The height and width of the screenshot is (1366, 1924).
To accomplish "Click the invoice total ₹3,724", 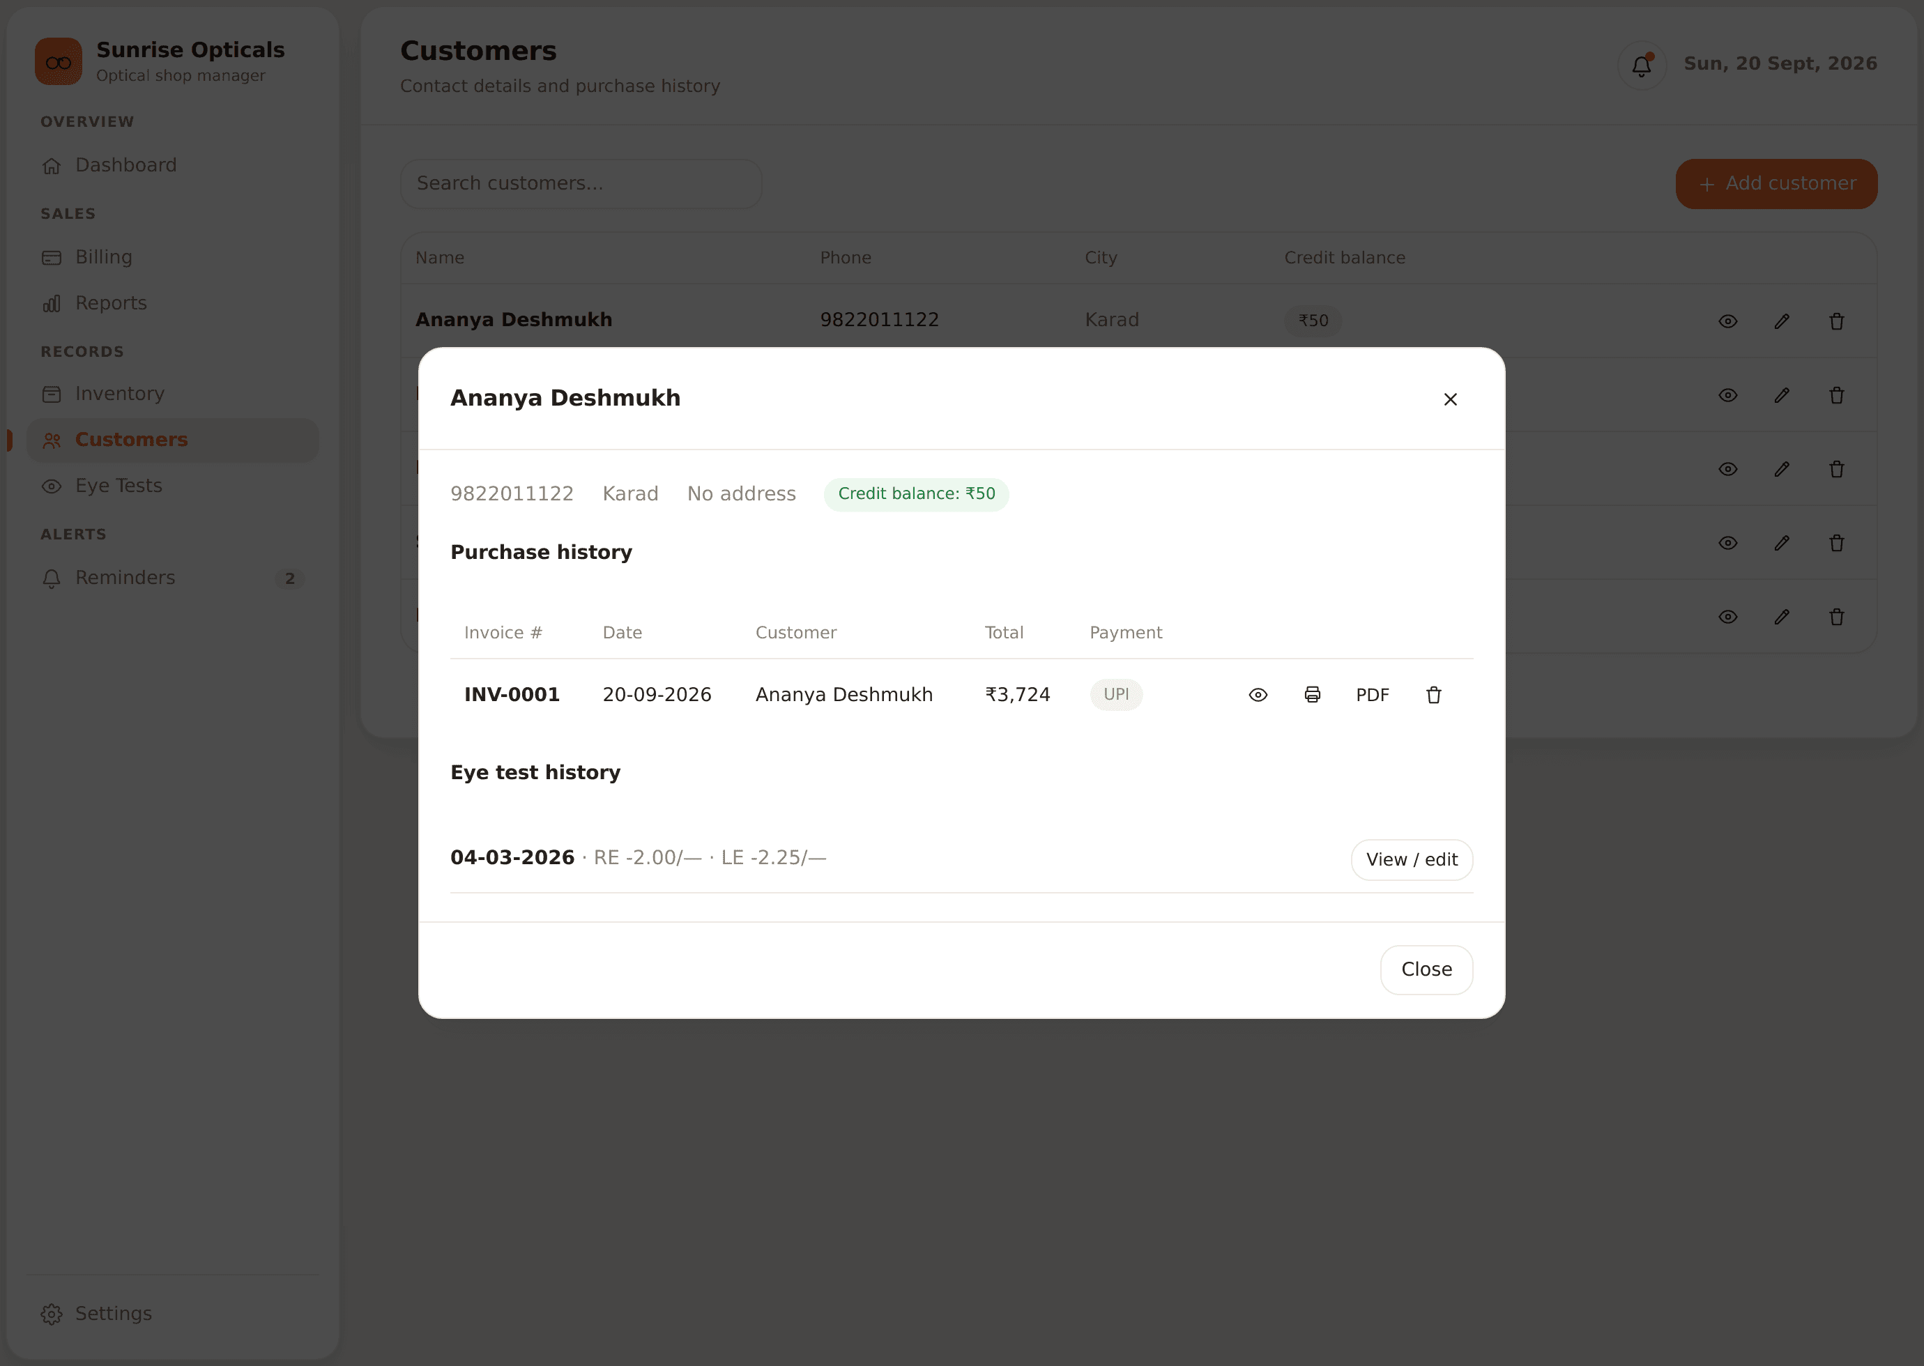I will coord(1017,695).
